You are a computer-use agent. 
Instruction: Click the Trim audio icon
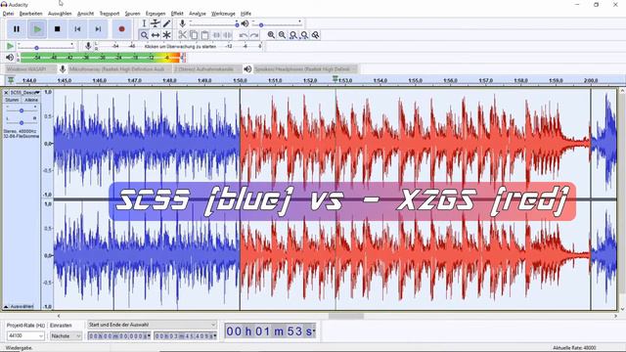point(216,35)
